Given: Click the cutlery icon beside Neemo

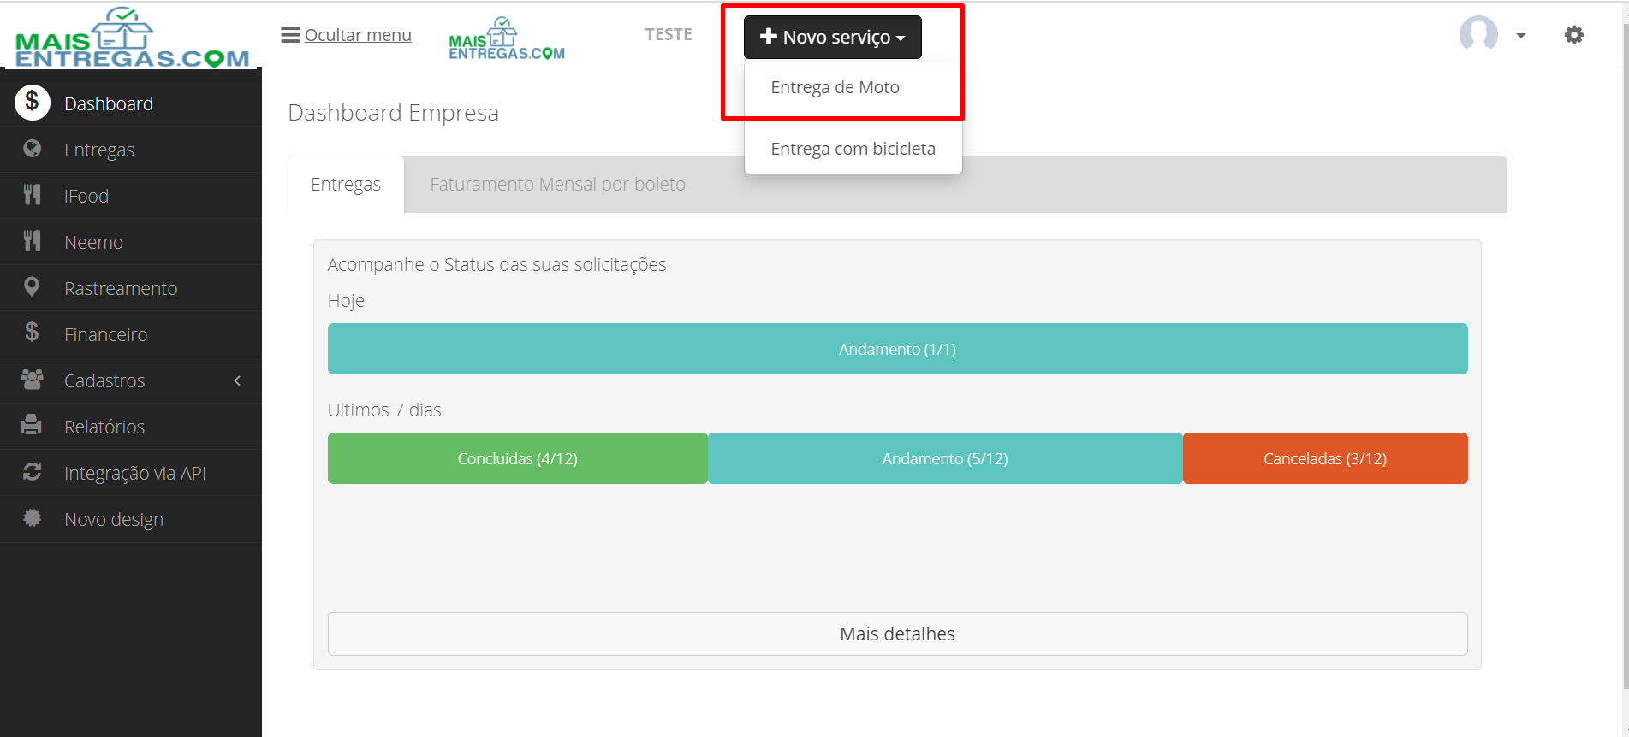Looking at the screenshot, I should coord(32,241).
